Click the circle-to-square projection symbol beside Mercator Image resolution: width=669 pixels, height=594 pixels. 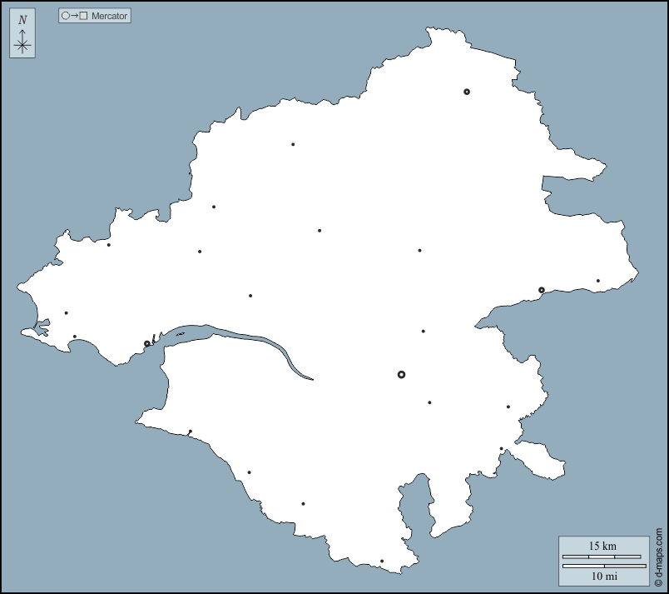(74, 16)
